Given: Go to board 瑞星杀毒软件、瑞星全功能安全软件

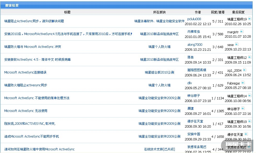Looking at the screenshot, I should (159, 21).
